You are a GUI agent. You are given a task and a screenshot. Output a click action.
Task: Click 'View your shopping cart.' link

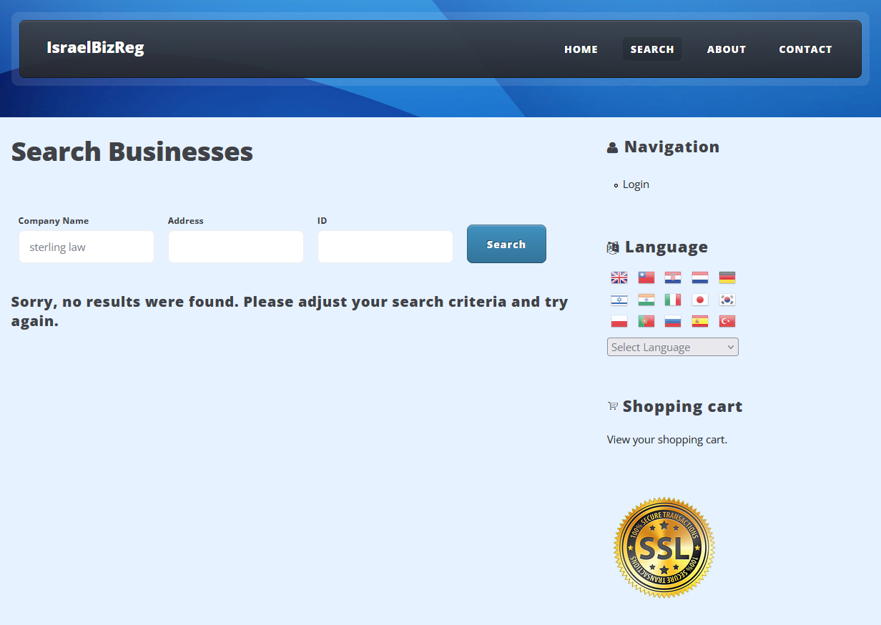coord(667,439)
